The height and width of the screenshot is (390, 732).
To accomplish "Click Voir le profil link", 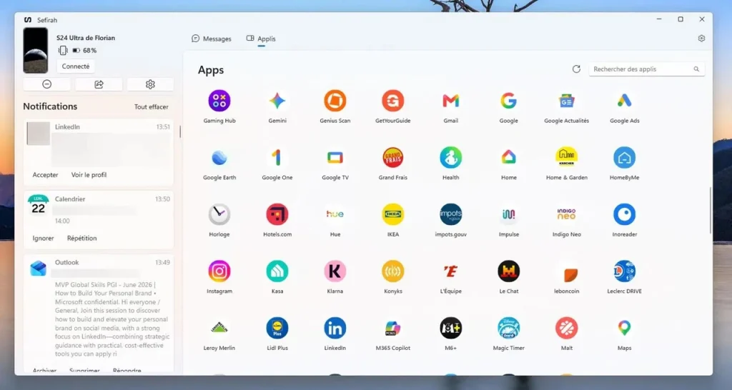I will coord(89,175).
